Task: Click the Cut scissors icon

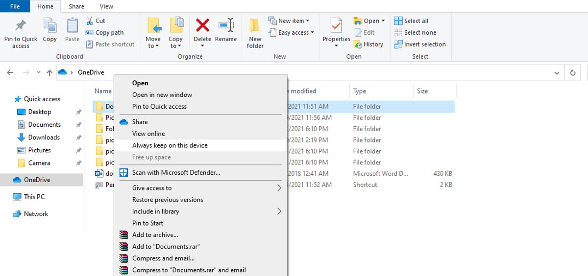Action: [90, 21]
